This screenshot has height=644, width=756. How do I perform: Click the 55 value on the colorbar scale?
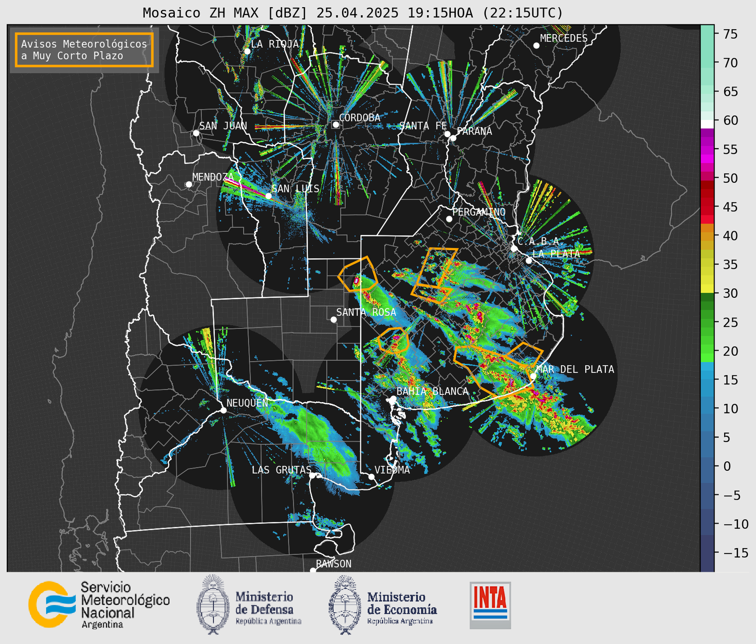point(730,150)
